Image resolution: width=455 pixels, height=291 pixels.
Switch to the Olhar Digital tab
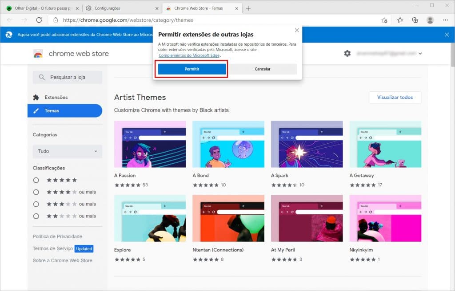tap(43, 8)
